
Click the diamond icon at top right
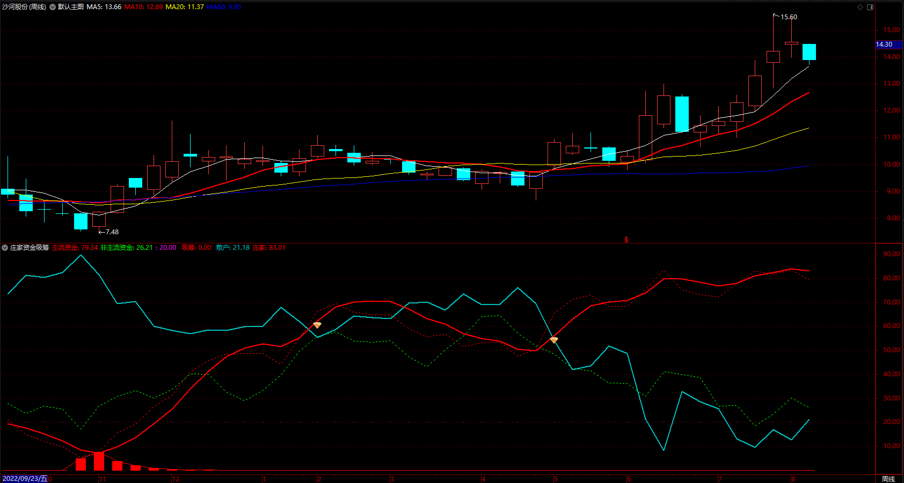click(860, 7)
